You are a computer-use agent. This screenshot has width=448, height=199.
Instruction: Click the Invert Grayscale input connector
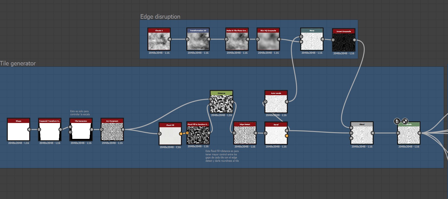coord(333,40)
